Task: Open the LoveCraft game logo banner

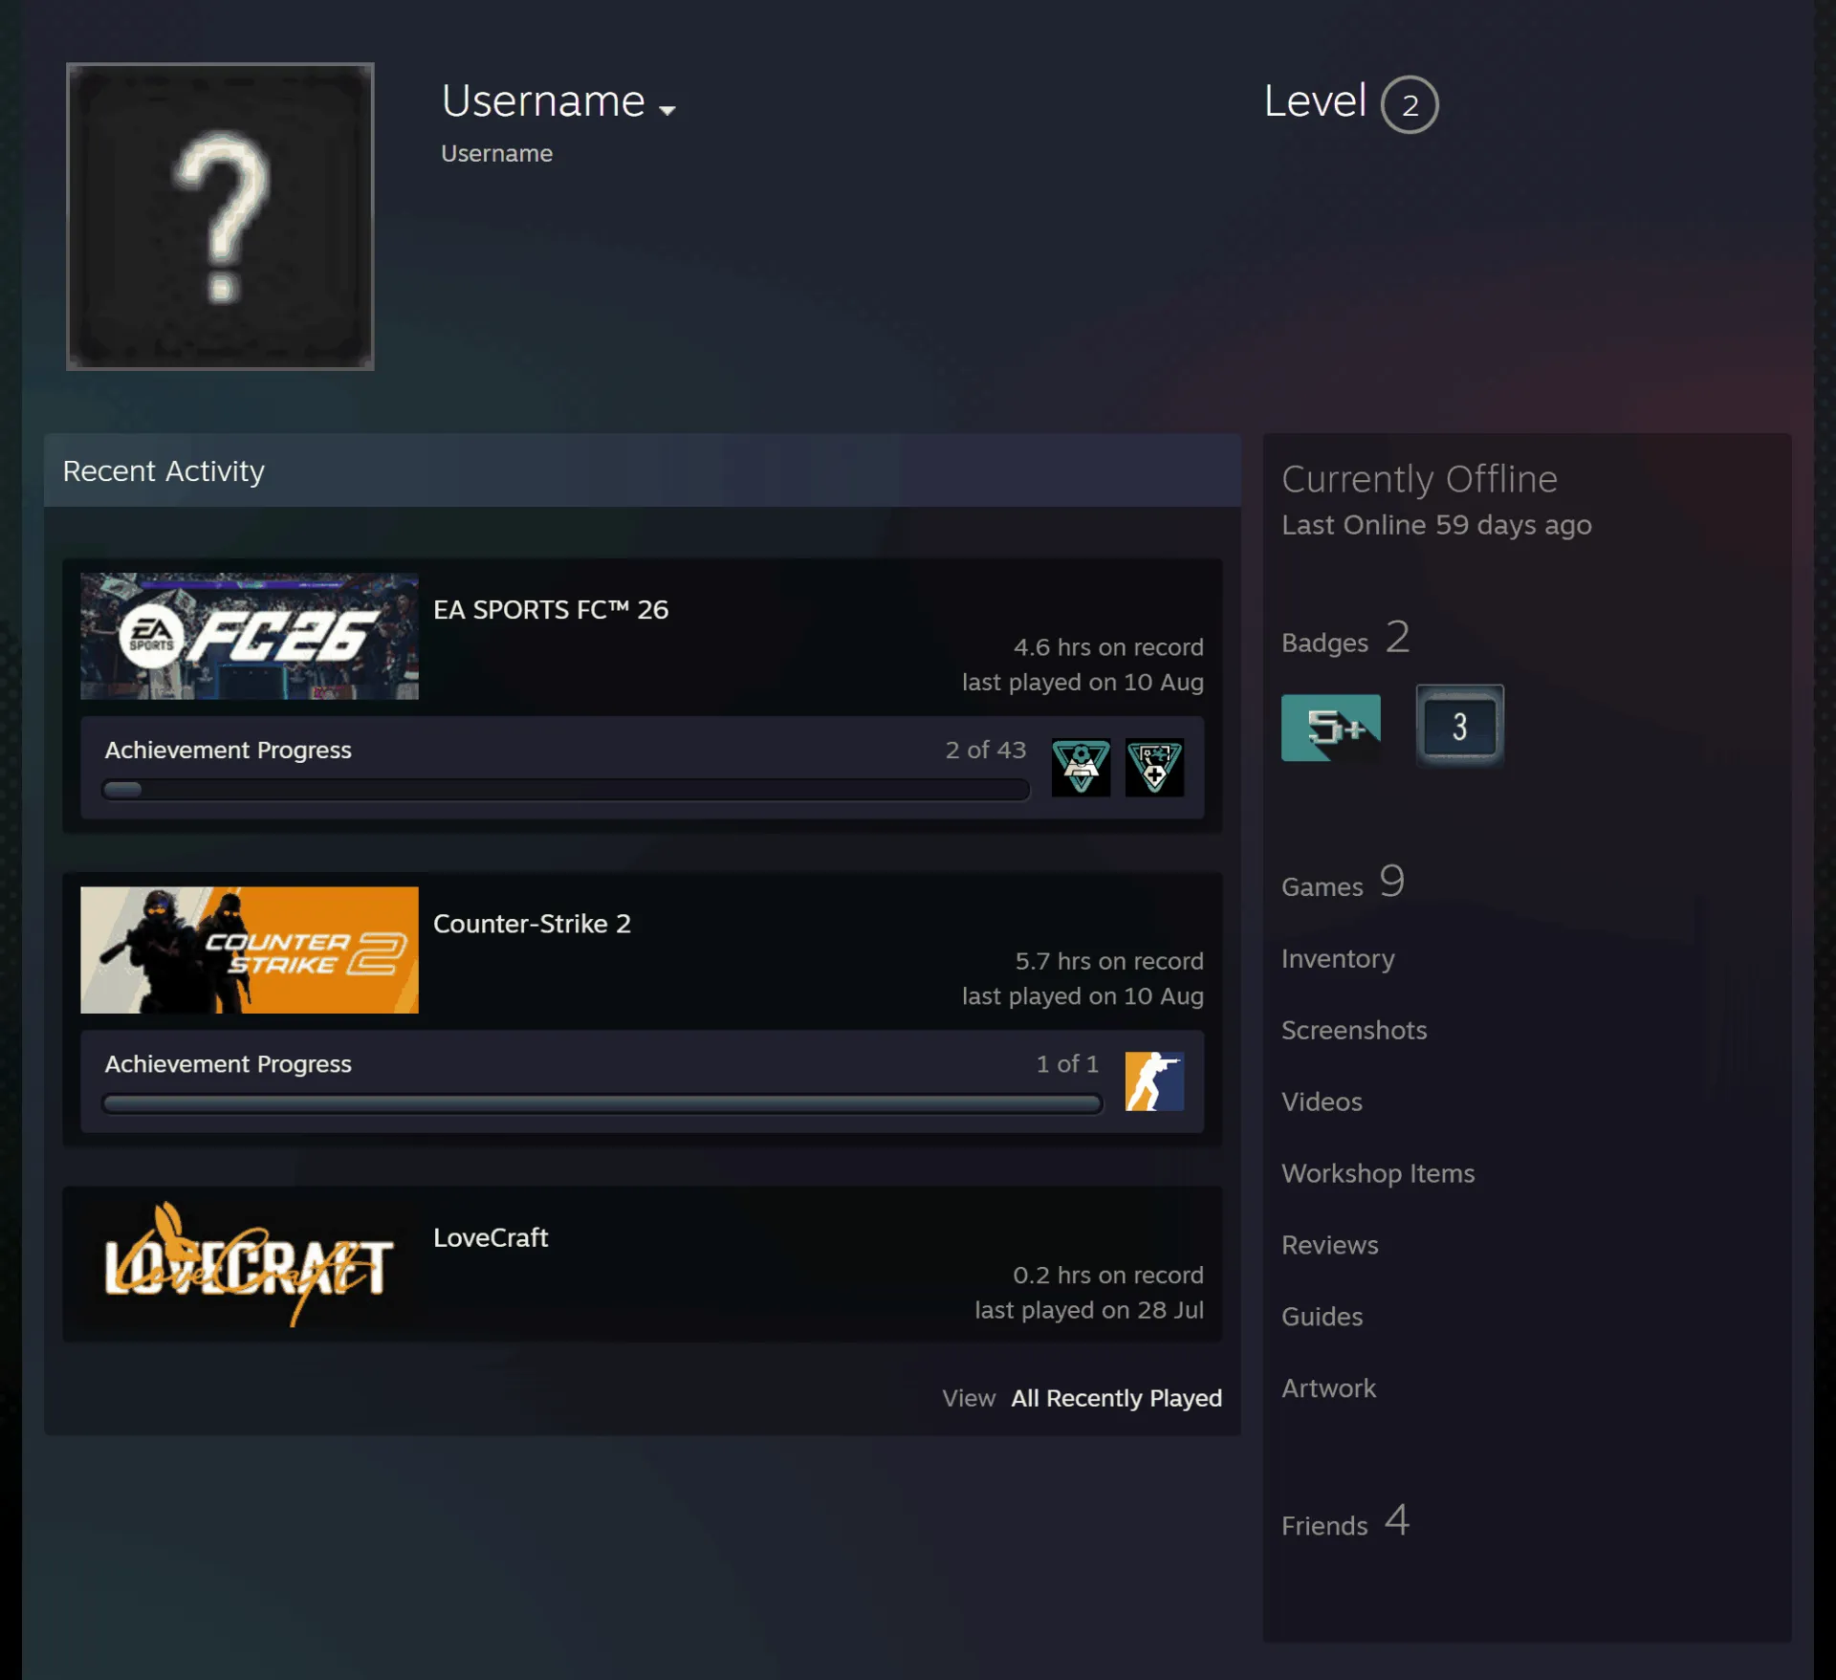Action: tap(250, 1264)
